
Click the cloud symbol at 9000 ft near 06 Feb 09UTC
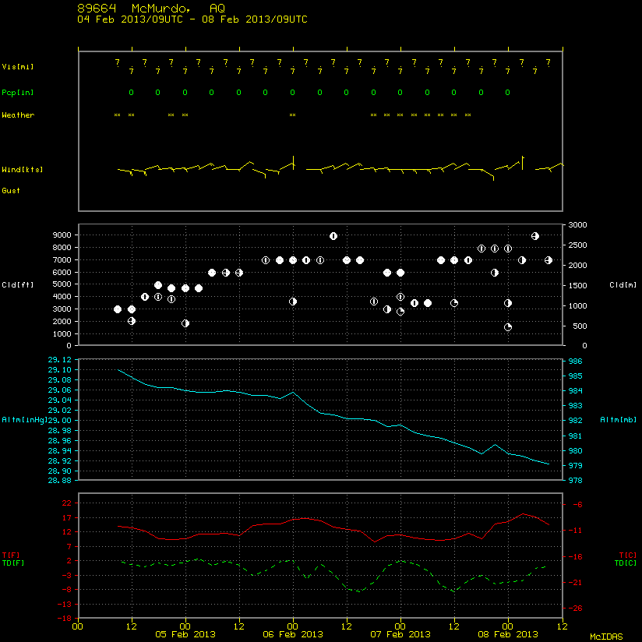(333, 236)
